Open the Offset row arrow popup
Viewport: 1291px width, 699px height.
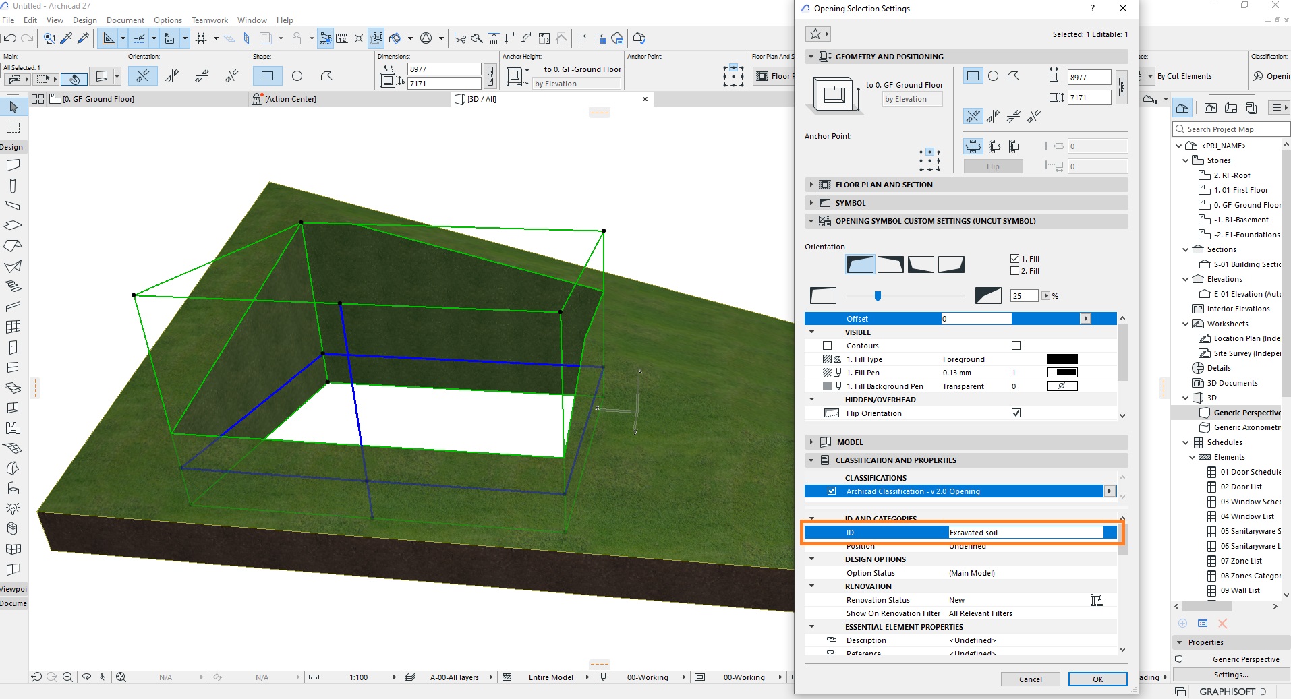tap(1085, 319)
